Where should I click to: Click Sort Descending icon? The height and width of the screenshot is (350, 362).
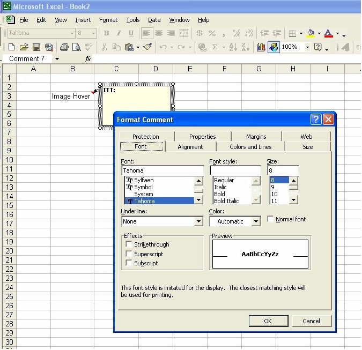pyautogui.click(x=245, y=47)
